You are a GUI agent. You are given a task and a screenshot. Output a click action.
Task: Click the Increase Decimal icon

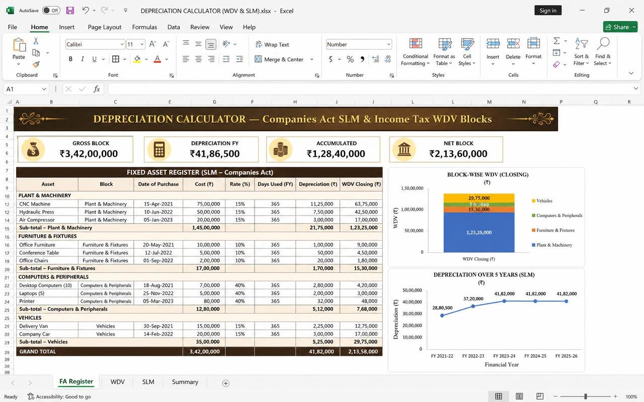pyautogui.click(x=375, y=59)
